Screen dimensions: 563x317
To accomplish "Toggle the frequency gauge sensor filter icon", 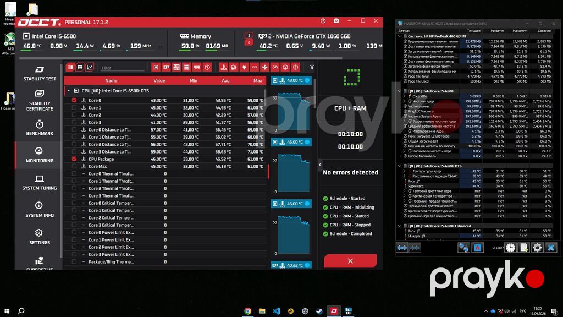I will (x=275, y=67).
